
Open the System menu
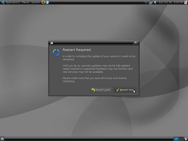click(x=36, y=2)
